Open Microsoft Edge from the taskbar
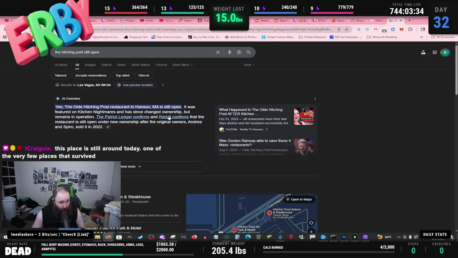The image size is (458, 258). click(248, 237)
